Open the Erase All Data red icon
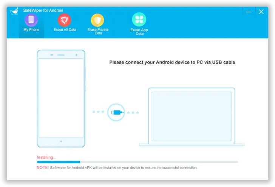Screen dimensions: 275x187 pyautogui.click(x=64, y=20)
